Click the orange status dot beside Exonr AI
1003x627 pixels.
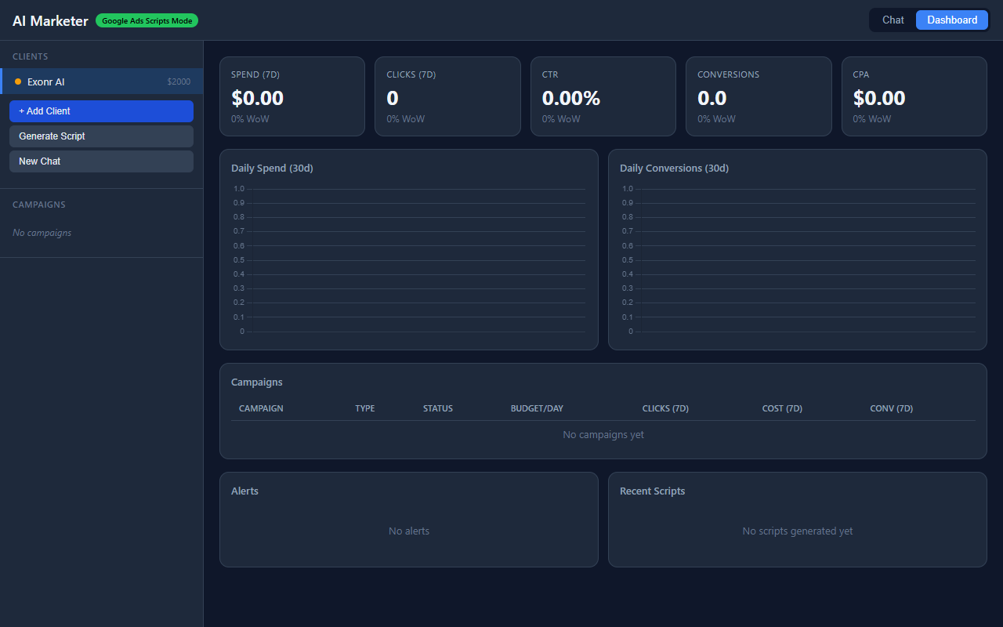click(17, 81)
